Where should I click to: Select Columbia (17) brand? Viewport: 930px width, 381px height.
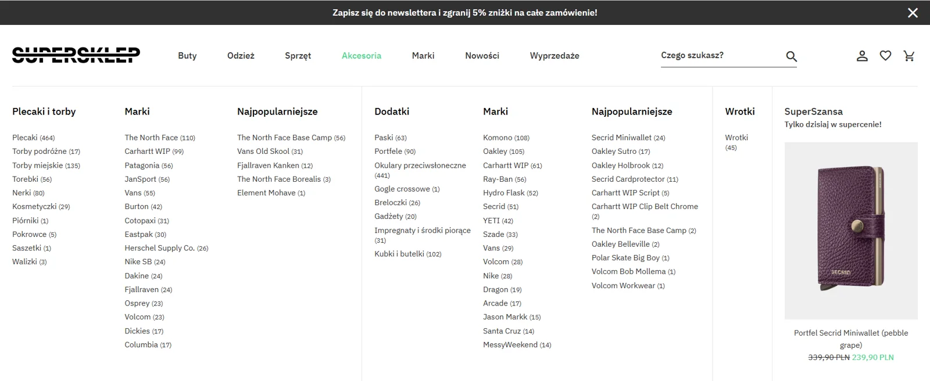tap(148, 345)
